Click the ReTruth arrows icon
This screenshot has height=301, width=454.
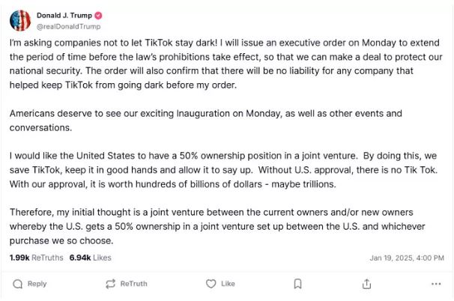click(x=111, y=284)
